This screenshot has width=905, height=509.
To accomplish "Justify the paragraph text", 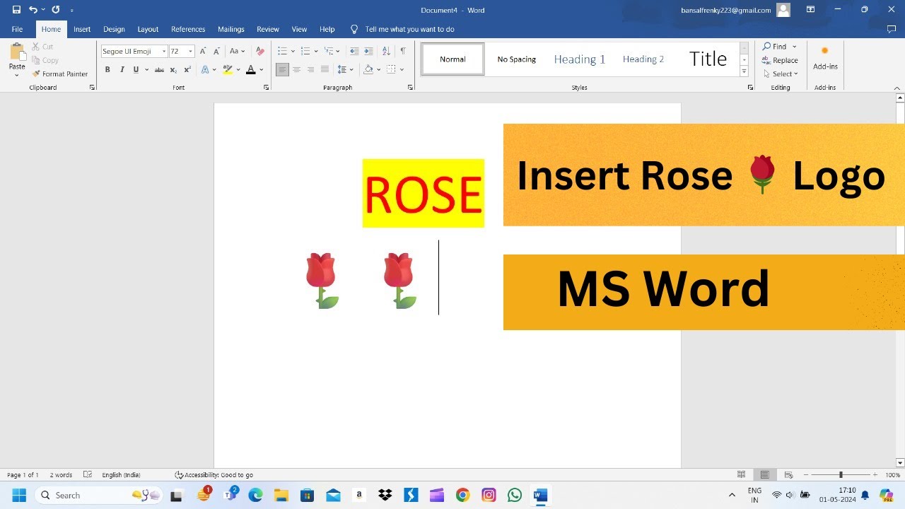I will pos(325,69).
